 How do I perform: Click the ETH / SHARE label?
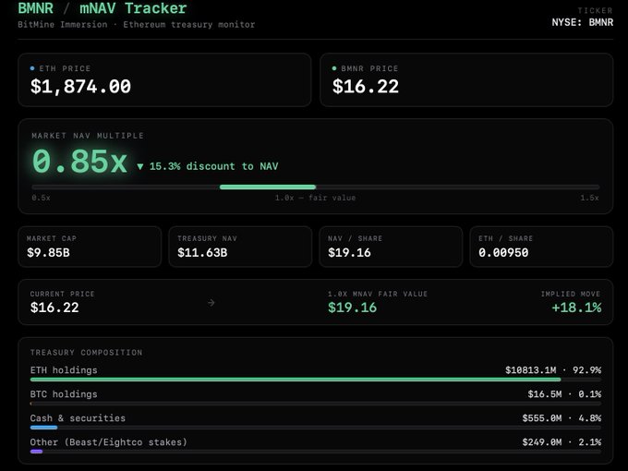[506, 238]
